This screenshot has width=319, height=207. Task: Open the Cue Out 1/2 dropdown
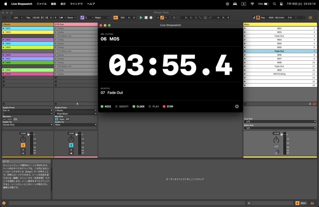coord(280,122)
